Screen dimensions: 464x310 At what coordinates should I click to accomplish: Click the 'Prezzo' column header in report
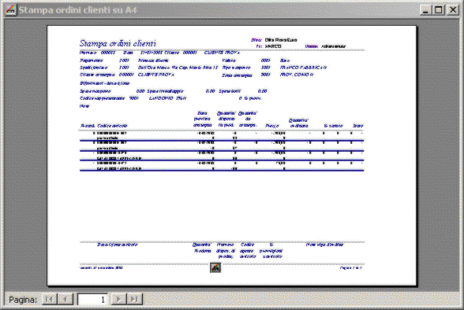click(272, 126)
